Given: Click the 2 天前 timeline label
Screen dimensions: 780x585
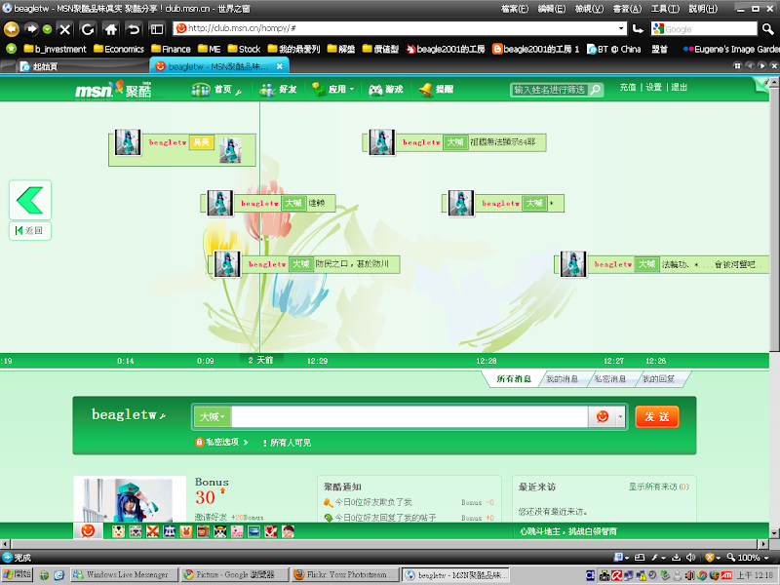Looking at the screenshot, I should pos(260,360).
